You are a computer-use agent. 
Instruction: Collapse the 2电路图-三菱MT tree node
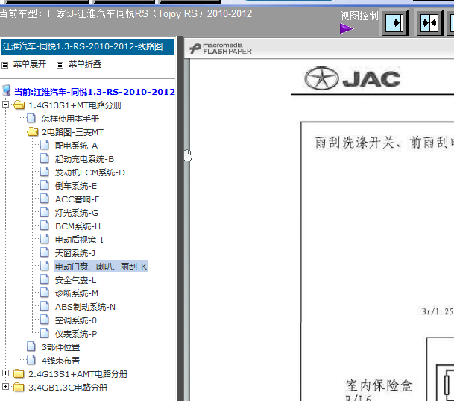tap(19, 131)
